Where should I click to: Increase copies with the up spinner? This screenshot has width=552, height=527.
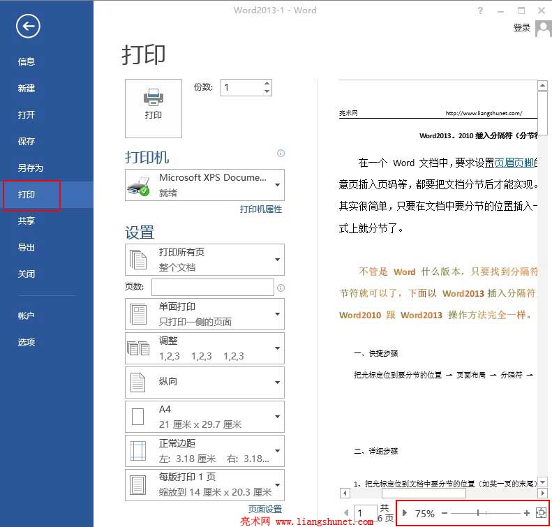point(267,84)
